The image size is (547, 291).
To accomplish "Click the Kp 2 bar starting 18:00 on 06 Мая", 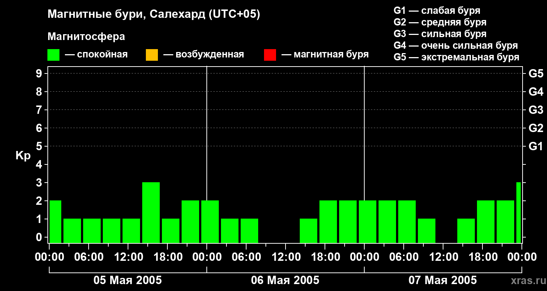I will coord(328,222).
